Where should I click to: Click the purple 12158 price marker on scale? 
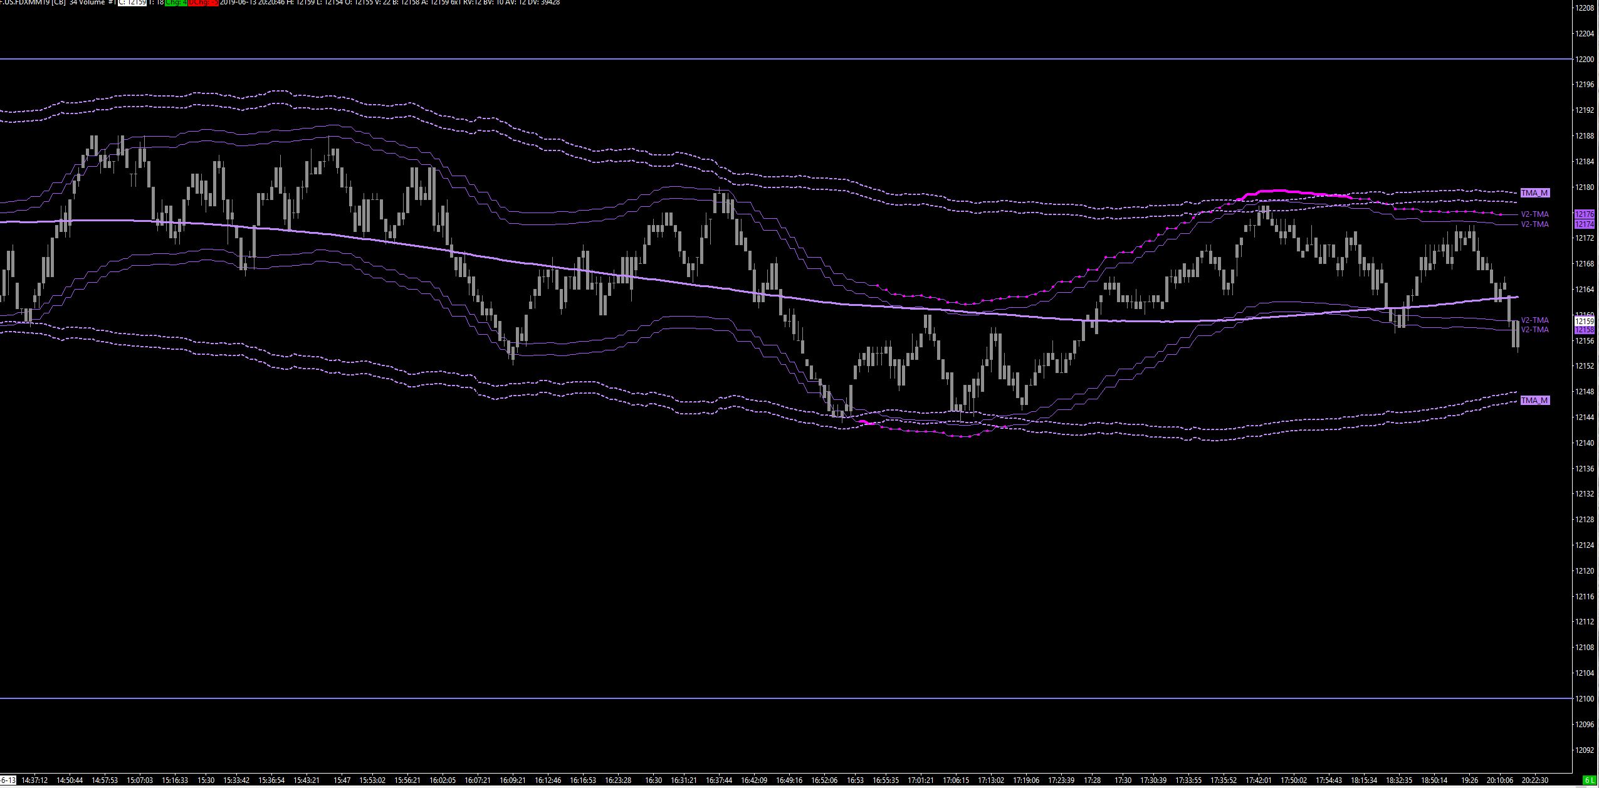(x=1585, y=330)
